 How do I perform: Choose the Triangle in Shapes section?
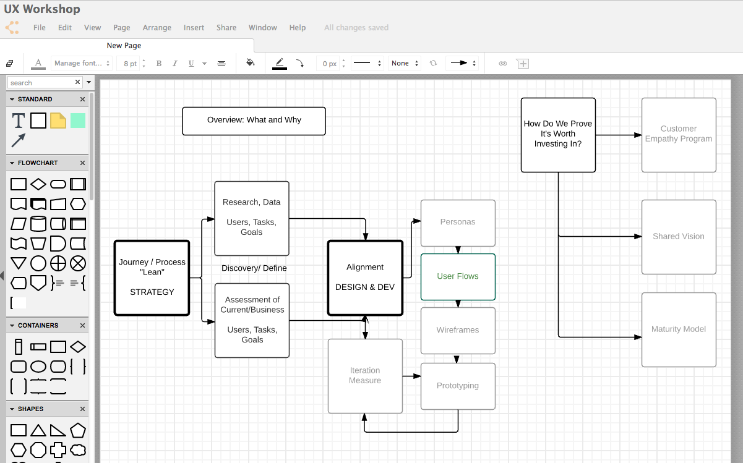pyautogui.click(x=38, y=430)
